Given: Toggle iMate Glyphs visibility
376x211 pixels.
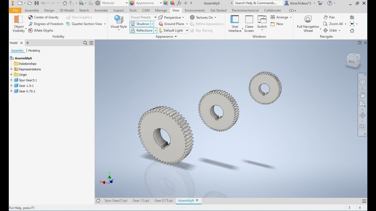Looking at the screenshot, I should [x=41, y=30].
